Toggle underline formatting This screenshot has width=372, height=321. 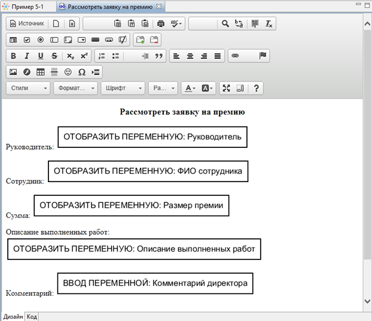[x=41, y=56]
